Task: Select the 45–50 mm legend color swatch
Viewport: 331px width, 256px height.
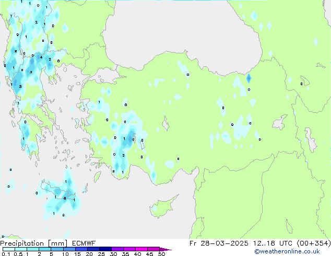Action: click(x=153, y=249)
